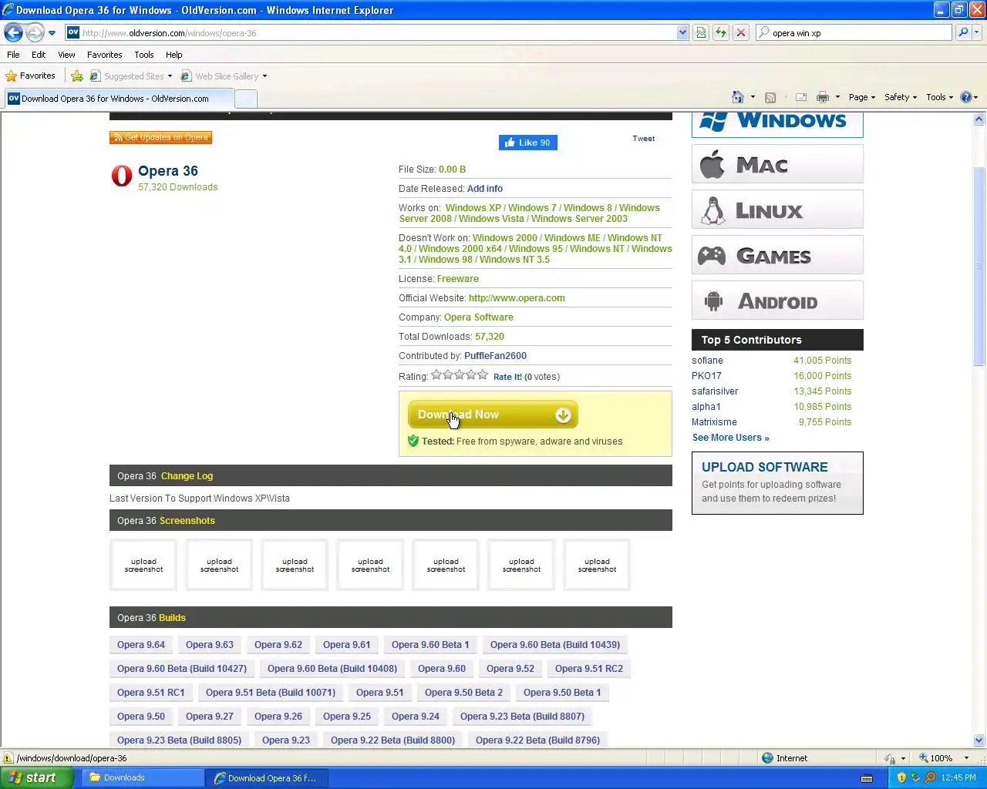Select the Mac platform button
This screenshot has width=987, height=789.
point(777,164)
